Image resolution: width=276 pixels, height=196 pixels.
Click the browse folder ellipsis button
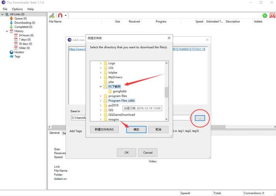(200, 118)
